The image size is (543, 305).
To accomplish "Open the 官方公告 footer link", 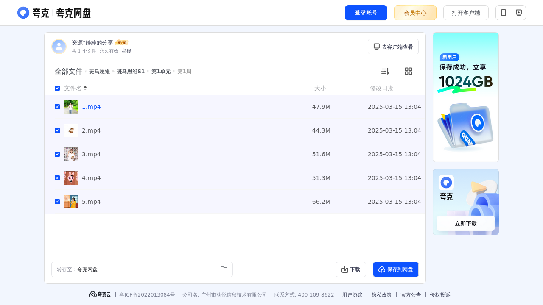I will point(411,295).
